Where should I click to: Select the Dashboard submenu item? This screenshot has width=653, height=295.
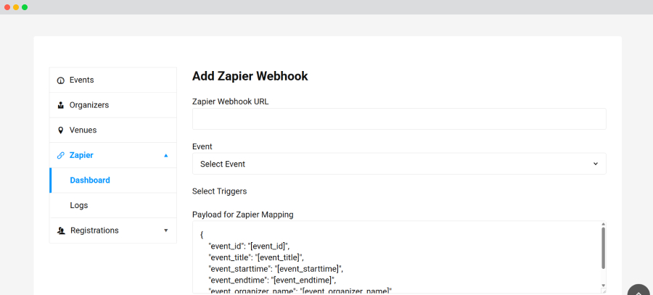click(x=90, y=180)
